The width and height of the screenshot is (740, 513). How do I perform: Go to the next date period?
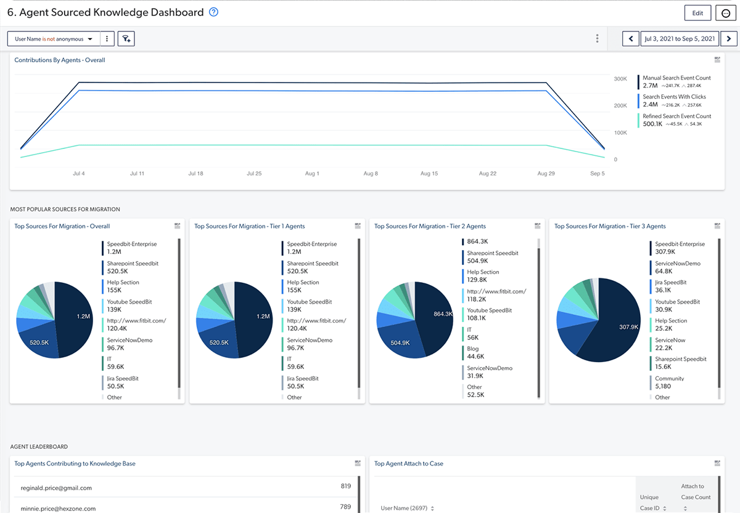728,39
